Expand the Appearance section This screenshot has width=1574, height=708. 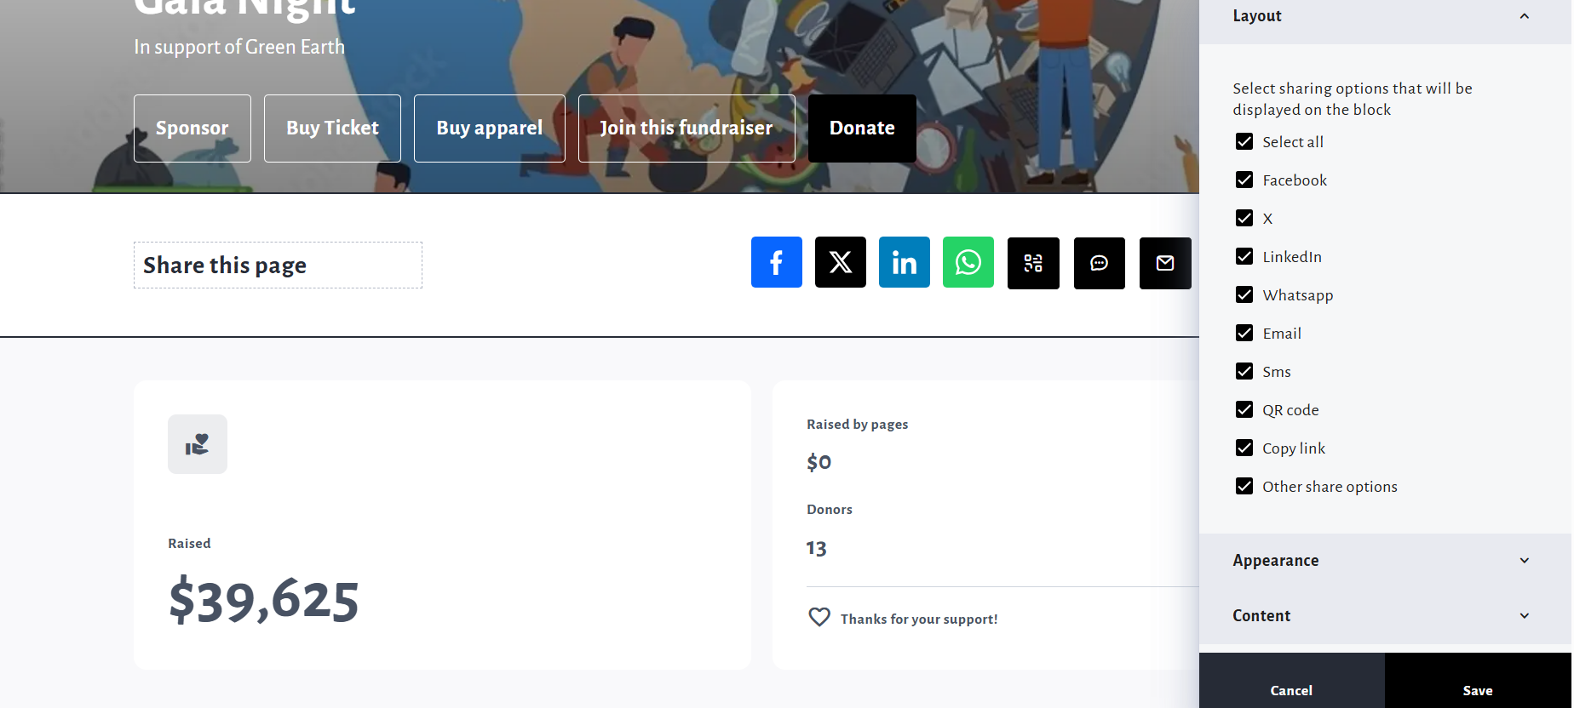click(x=1524, y=560)
